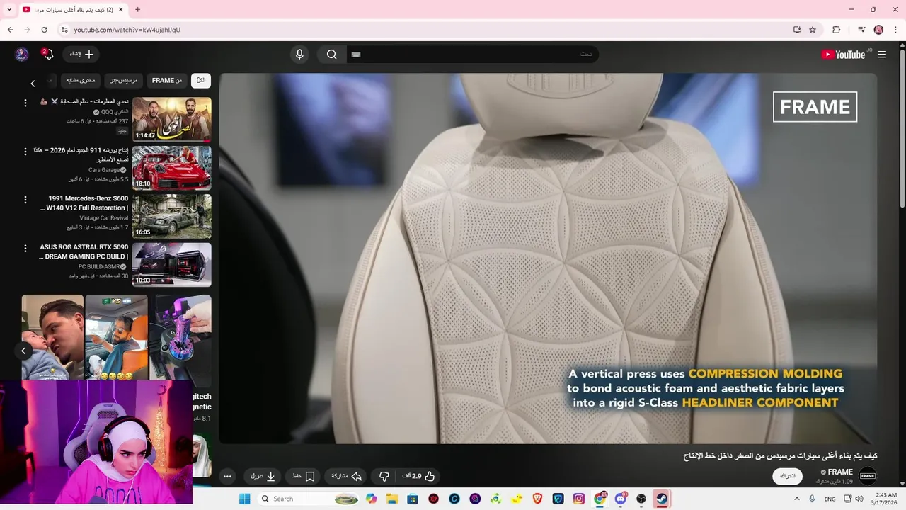Open the Chrome profile avatar
Image resolution: width=906 pixels, height=510 pixels.
click(x=878, y=30)
